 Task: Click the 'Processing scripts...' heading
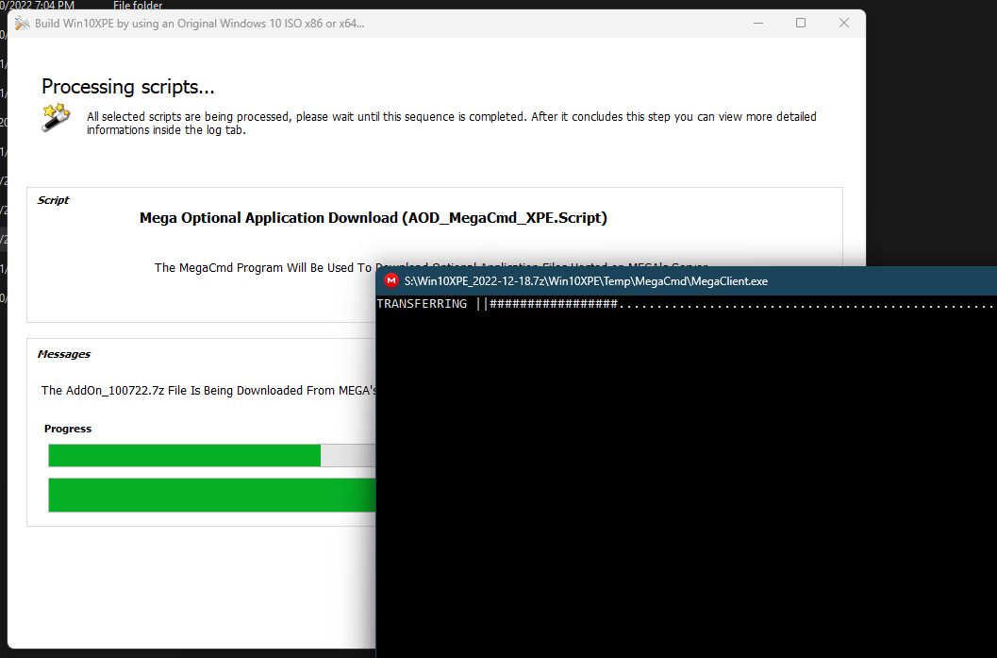(x=127, y=87)
